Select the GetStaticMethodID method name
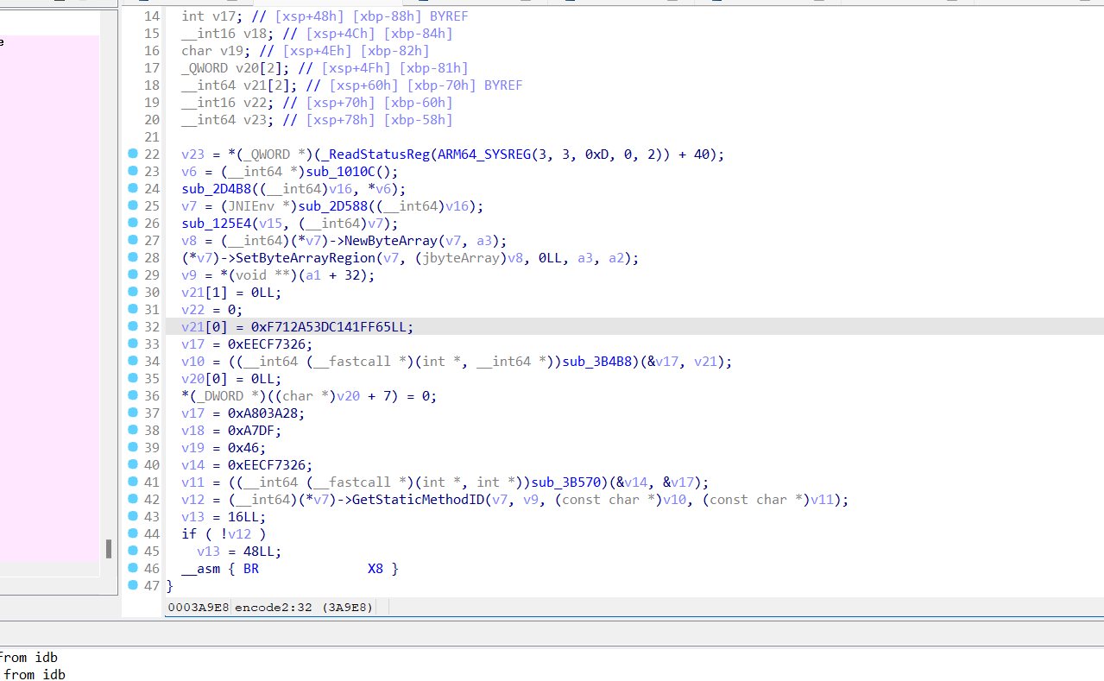 coord(418,500)
